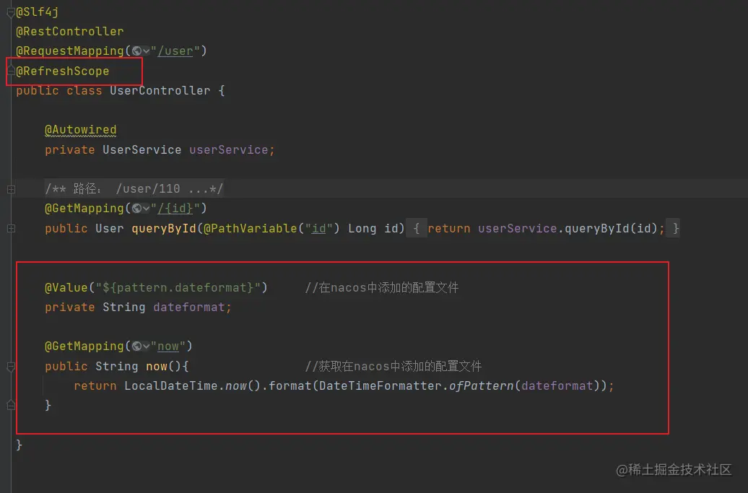Click the @RequestMapping annotation name

[69, 51]
